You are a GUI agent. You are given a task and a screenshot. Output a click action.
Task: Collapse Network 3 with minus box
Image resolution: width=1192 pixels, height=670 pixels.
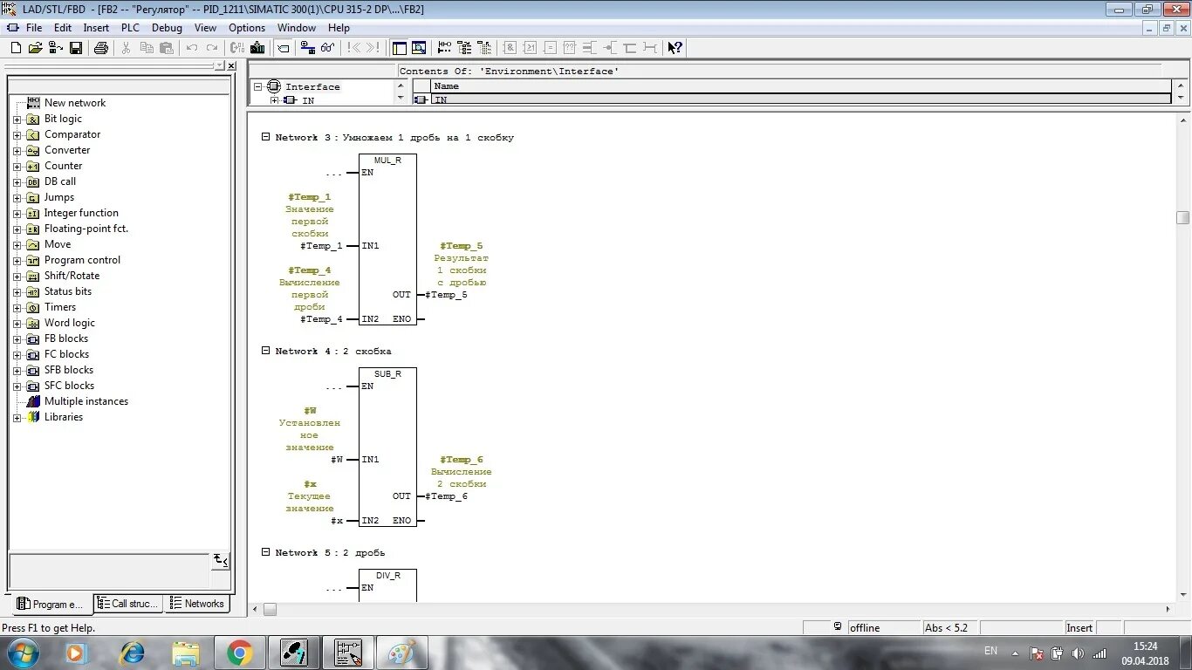[x=265, y=137]
